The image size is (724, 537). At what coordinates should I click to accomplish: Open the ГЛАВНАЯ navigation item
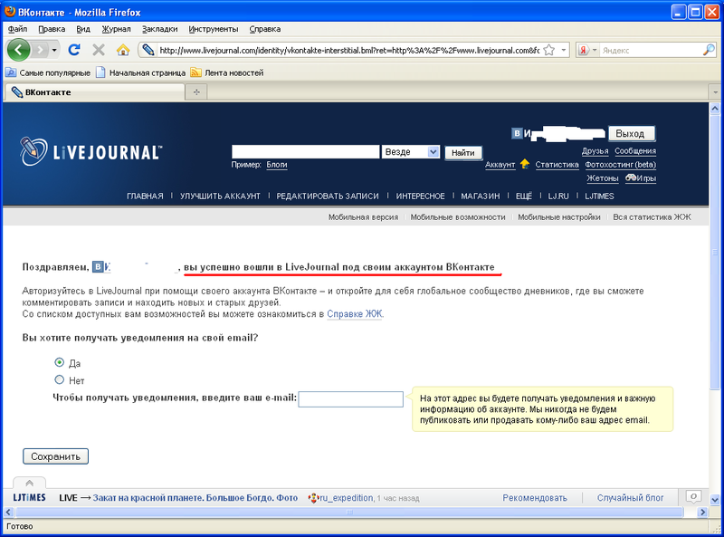coord(145,196)
